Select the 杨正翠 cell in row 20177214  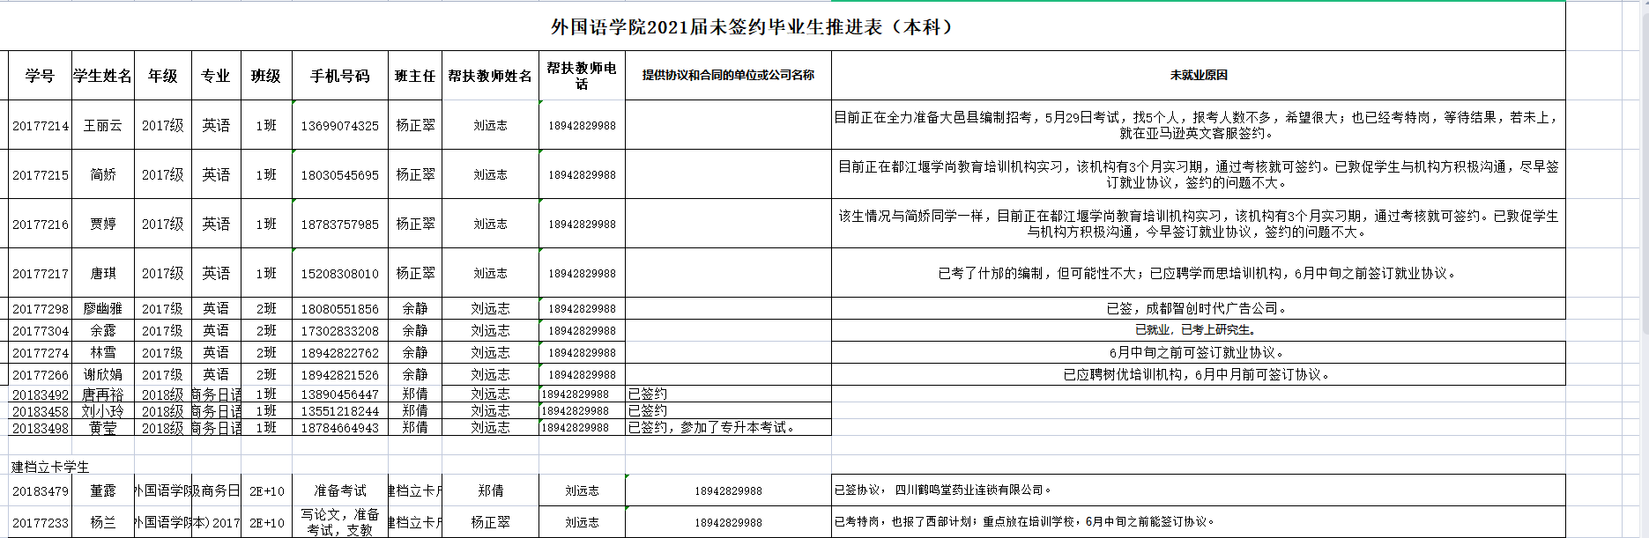415,125
